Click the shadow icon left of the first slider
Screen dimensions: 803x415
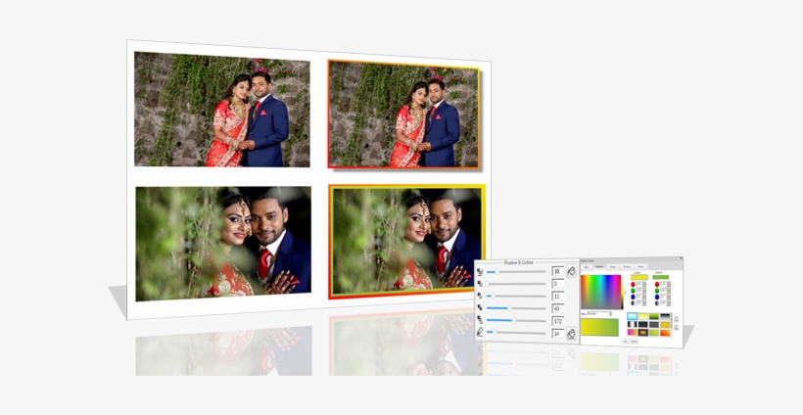pyautogui.click(x=480, y=271)
